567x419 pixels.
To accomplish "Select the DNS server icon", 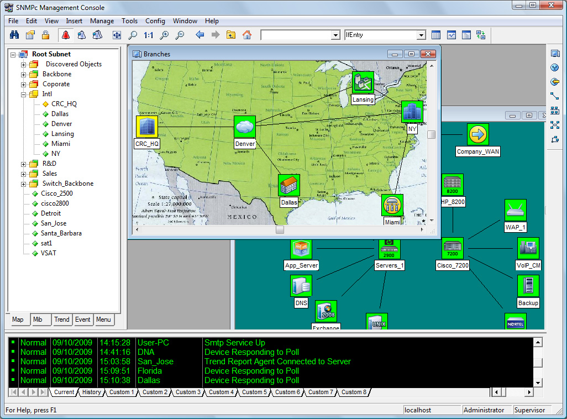I will (301, 286).
